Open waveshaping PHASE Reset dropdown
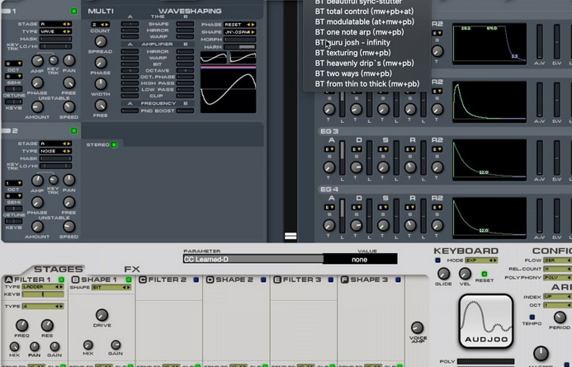The image size is (572, 367). tap(239, 24)
